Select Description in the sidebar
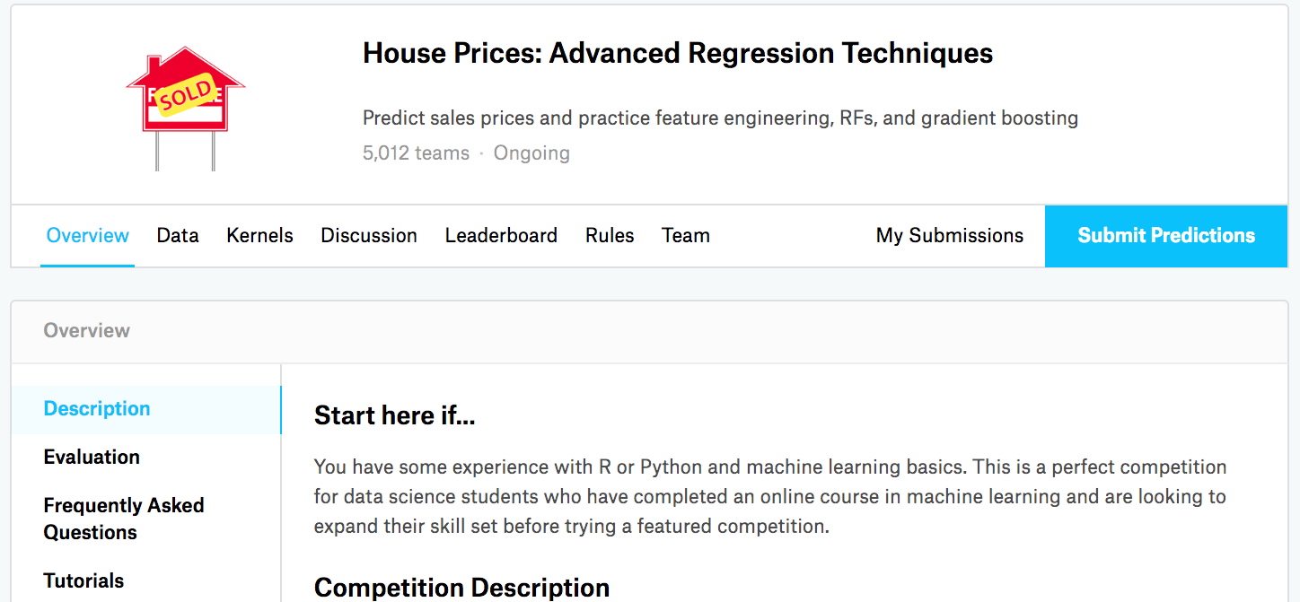 pyautogui.click(x=97, y=409)
